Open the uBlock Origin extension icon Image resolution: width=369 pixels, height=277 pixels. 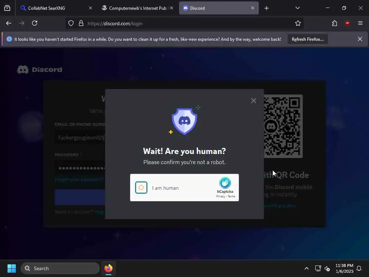pos(347,23)
